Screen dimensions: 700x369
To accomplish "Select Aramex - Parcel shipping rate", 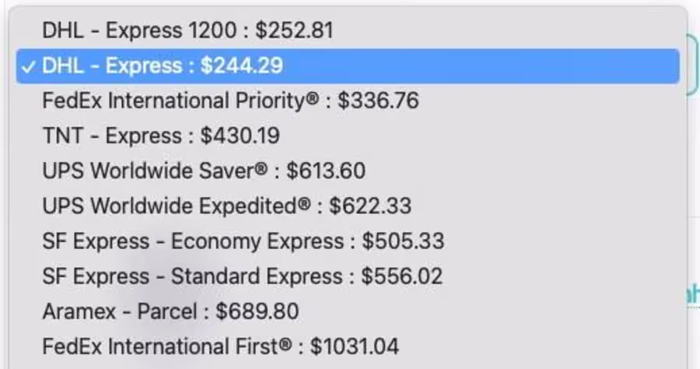I will 348,311.
